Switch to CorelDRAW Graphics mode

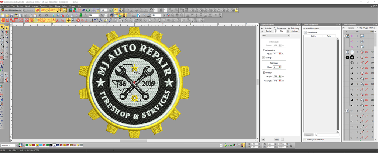pos(11,10)
